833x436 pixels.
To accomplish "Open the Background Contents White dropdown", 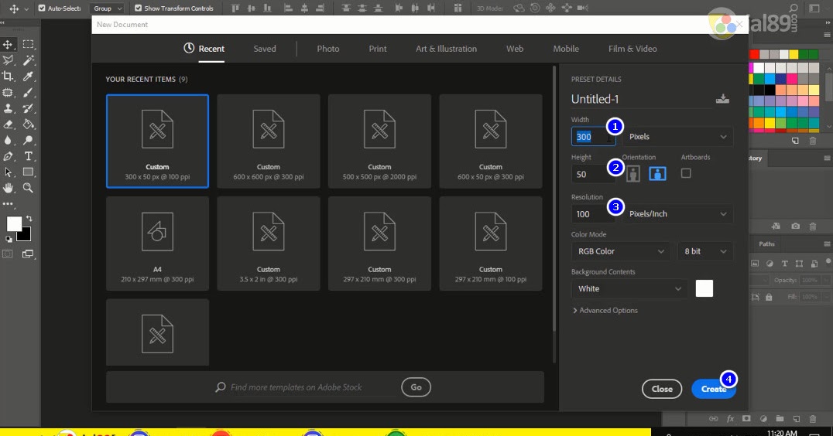I will click(629, 288).
